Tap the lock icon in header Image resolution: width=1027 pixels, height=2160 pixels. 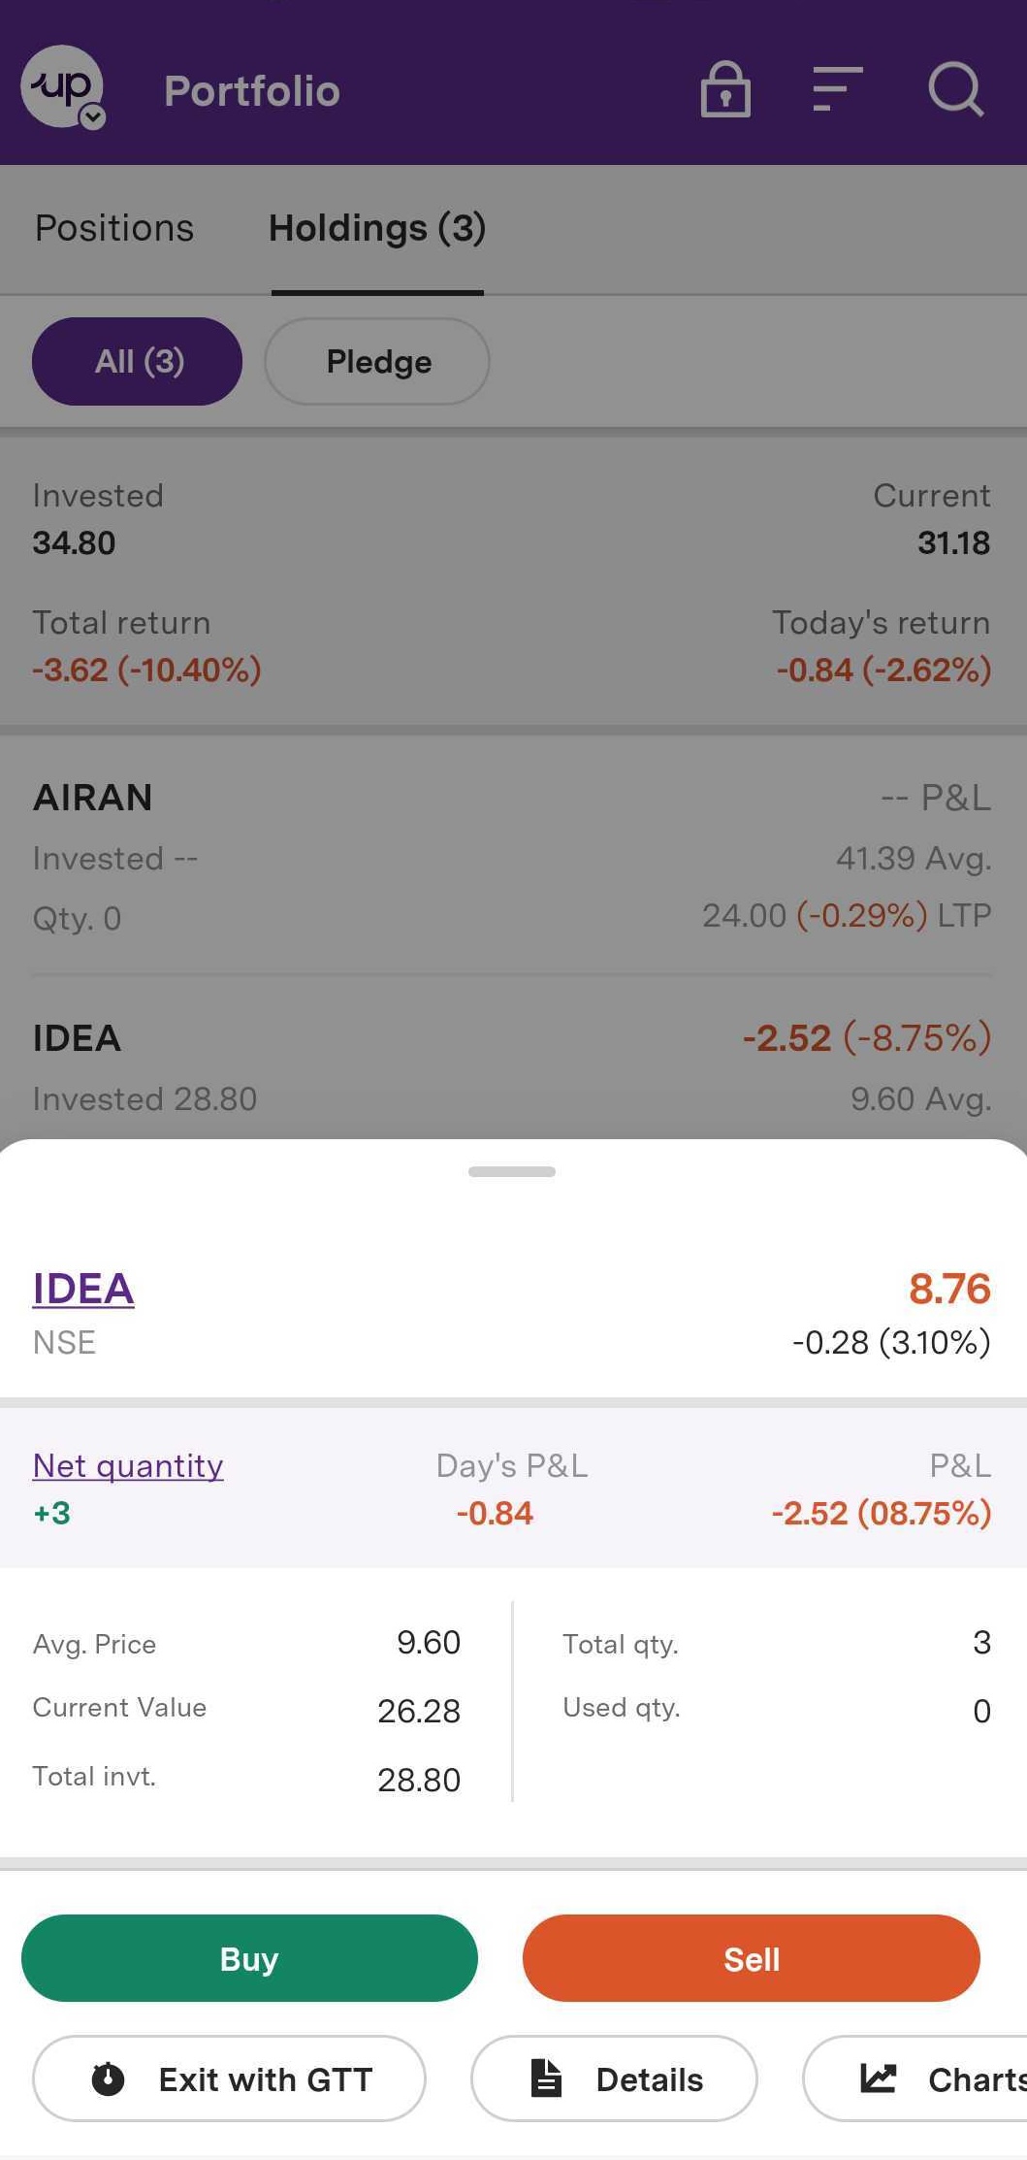point(725,90)
